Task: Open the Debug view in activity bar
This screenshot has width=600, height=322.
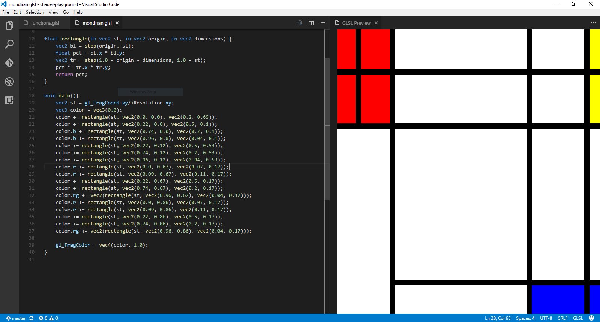Action: coord(9,82)
